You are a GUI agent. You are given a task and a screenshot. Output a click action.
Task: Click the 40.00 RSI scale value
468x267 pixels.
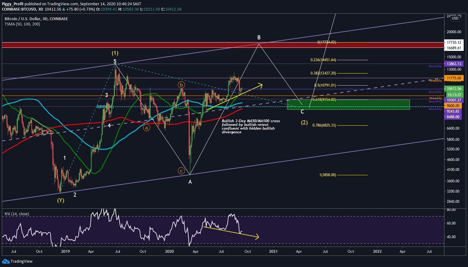pos(452,237)
